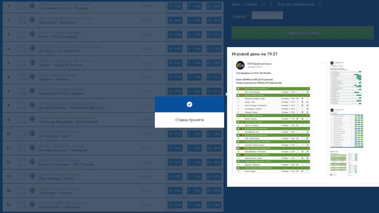379x213 pixels.
Task: Click the football icon for Депортиво – Кадис
Action: [32, 134]
